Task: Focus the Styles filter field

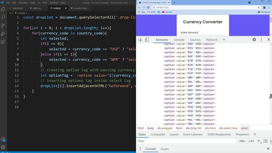Action: click(x=187, y=141)
